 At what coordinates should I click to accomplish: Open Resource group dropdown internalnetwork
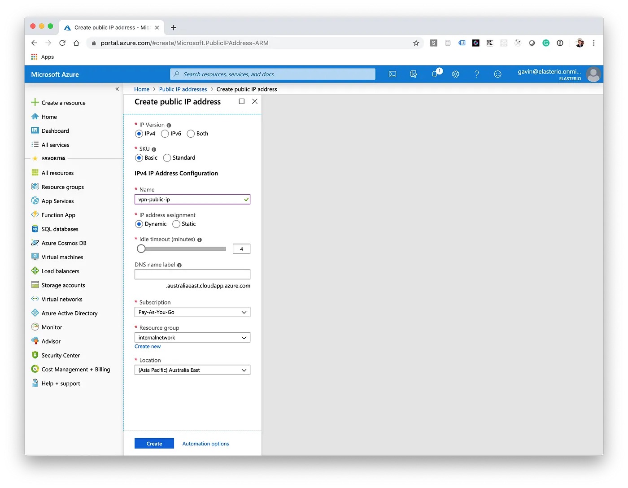tap(192, 338)
